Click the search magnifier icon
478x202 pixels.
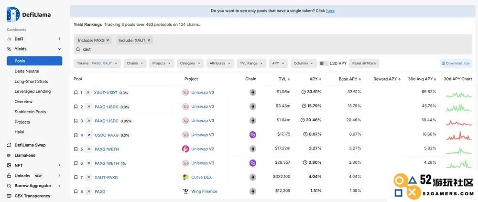pyautogui.click(x=78, y=49)
